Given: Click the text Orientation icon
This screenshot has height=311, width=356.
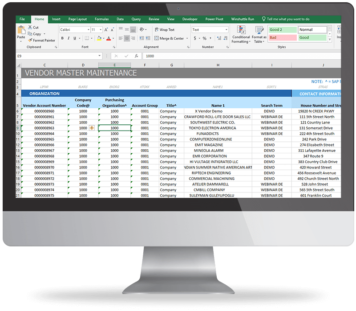Looking at the screenshot, I should pos(142,29).
